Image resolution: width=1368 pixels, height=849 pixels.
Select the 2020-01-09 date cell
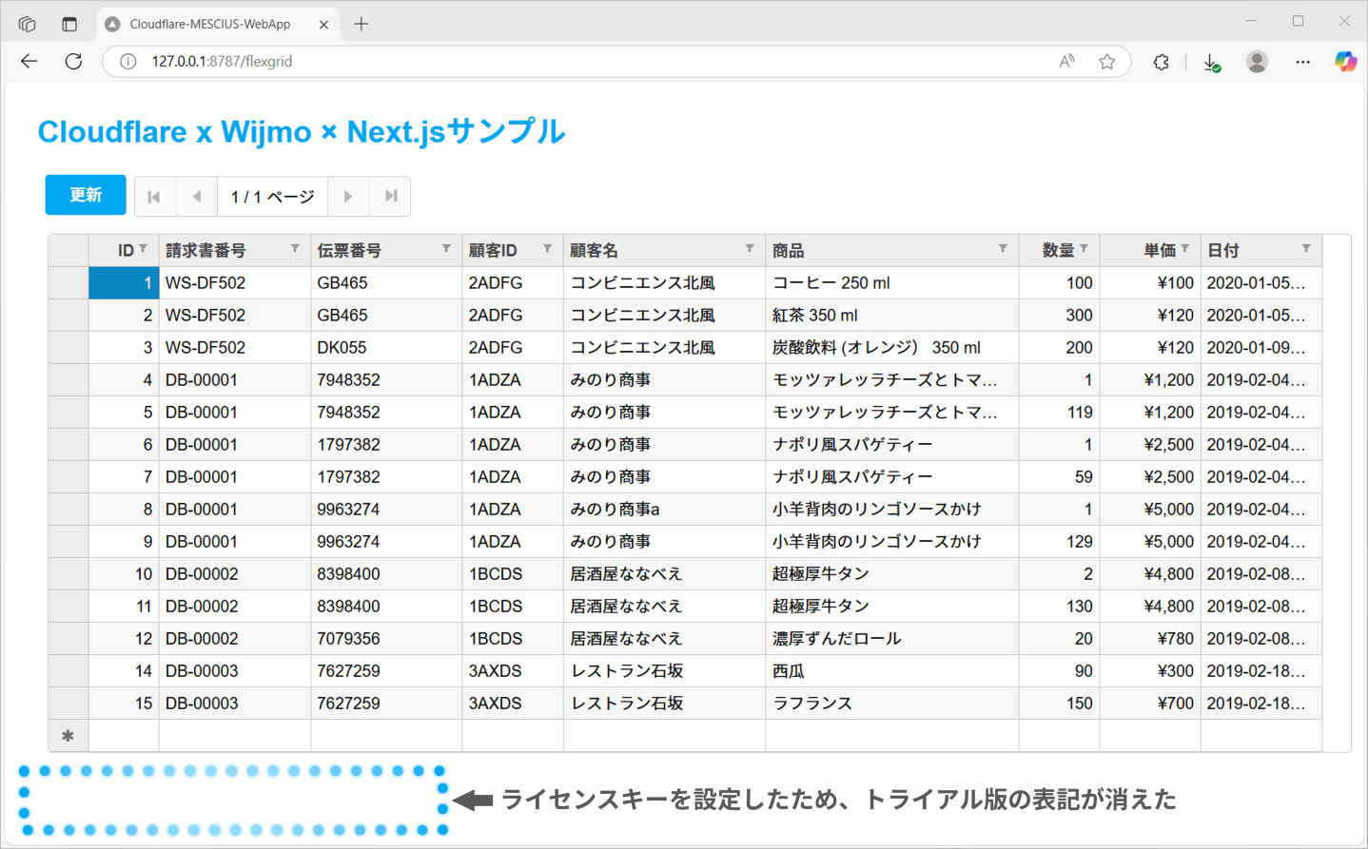[x=1261, y=348]
